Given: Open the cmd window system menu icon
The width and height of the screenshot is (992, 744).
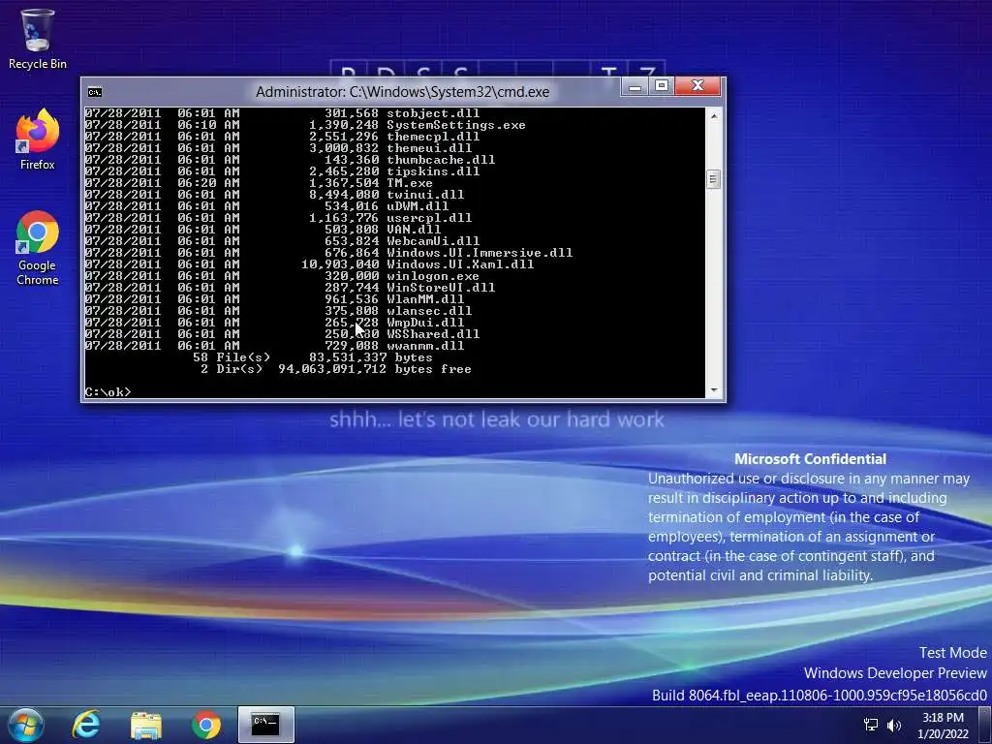Looking at the screenshot, I should pyautogui.click(x=95, y=92).
